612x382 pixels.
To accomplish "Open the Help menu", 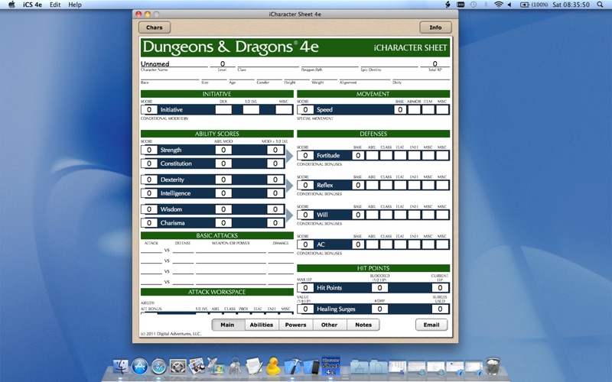I will [x=75, y=5].
